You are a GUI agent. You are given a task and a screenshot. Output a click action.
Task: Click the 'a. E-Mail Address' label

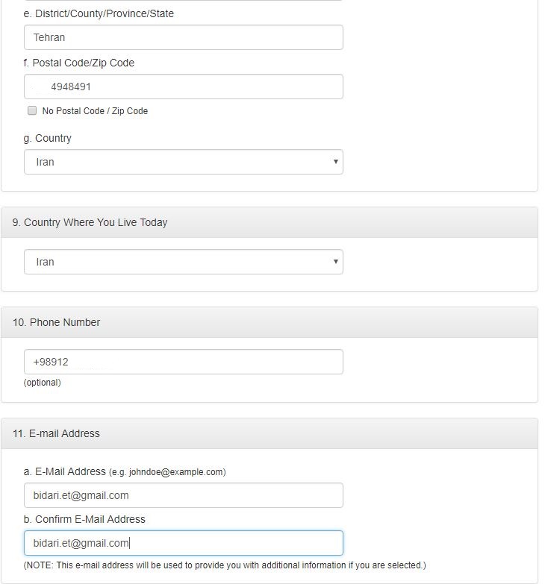(65, 471)
